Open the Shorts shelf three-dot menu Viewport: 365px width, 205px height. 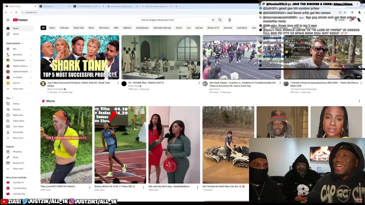tap(359, 101)
